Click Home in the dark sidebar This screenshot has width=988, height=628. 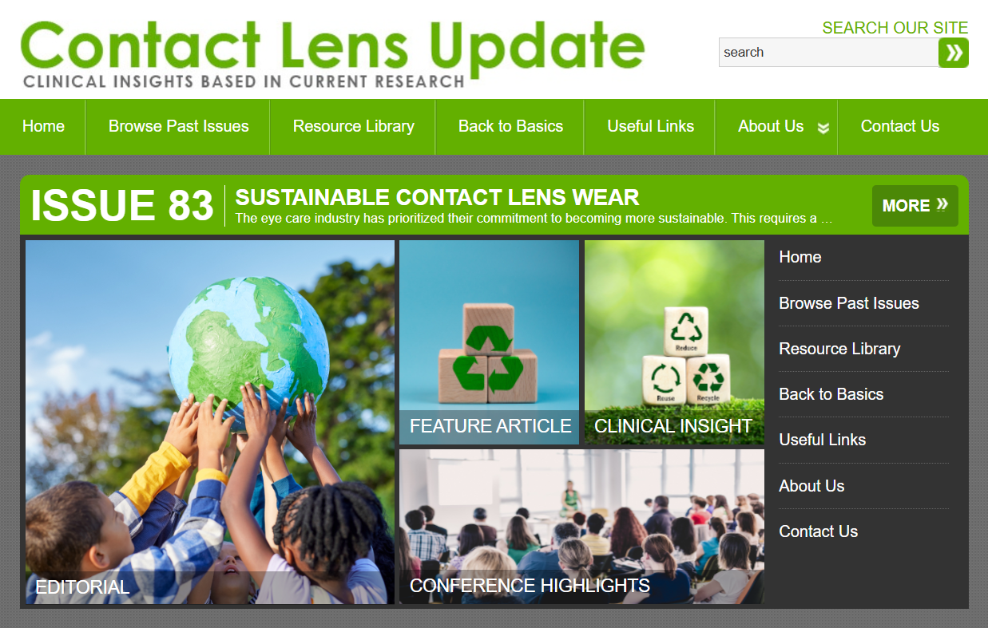tap(800, 257)
